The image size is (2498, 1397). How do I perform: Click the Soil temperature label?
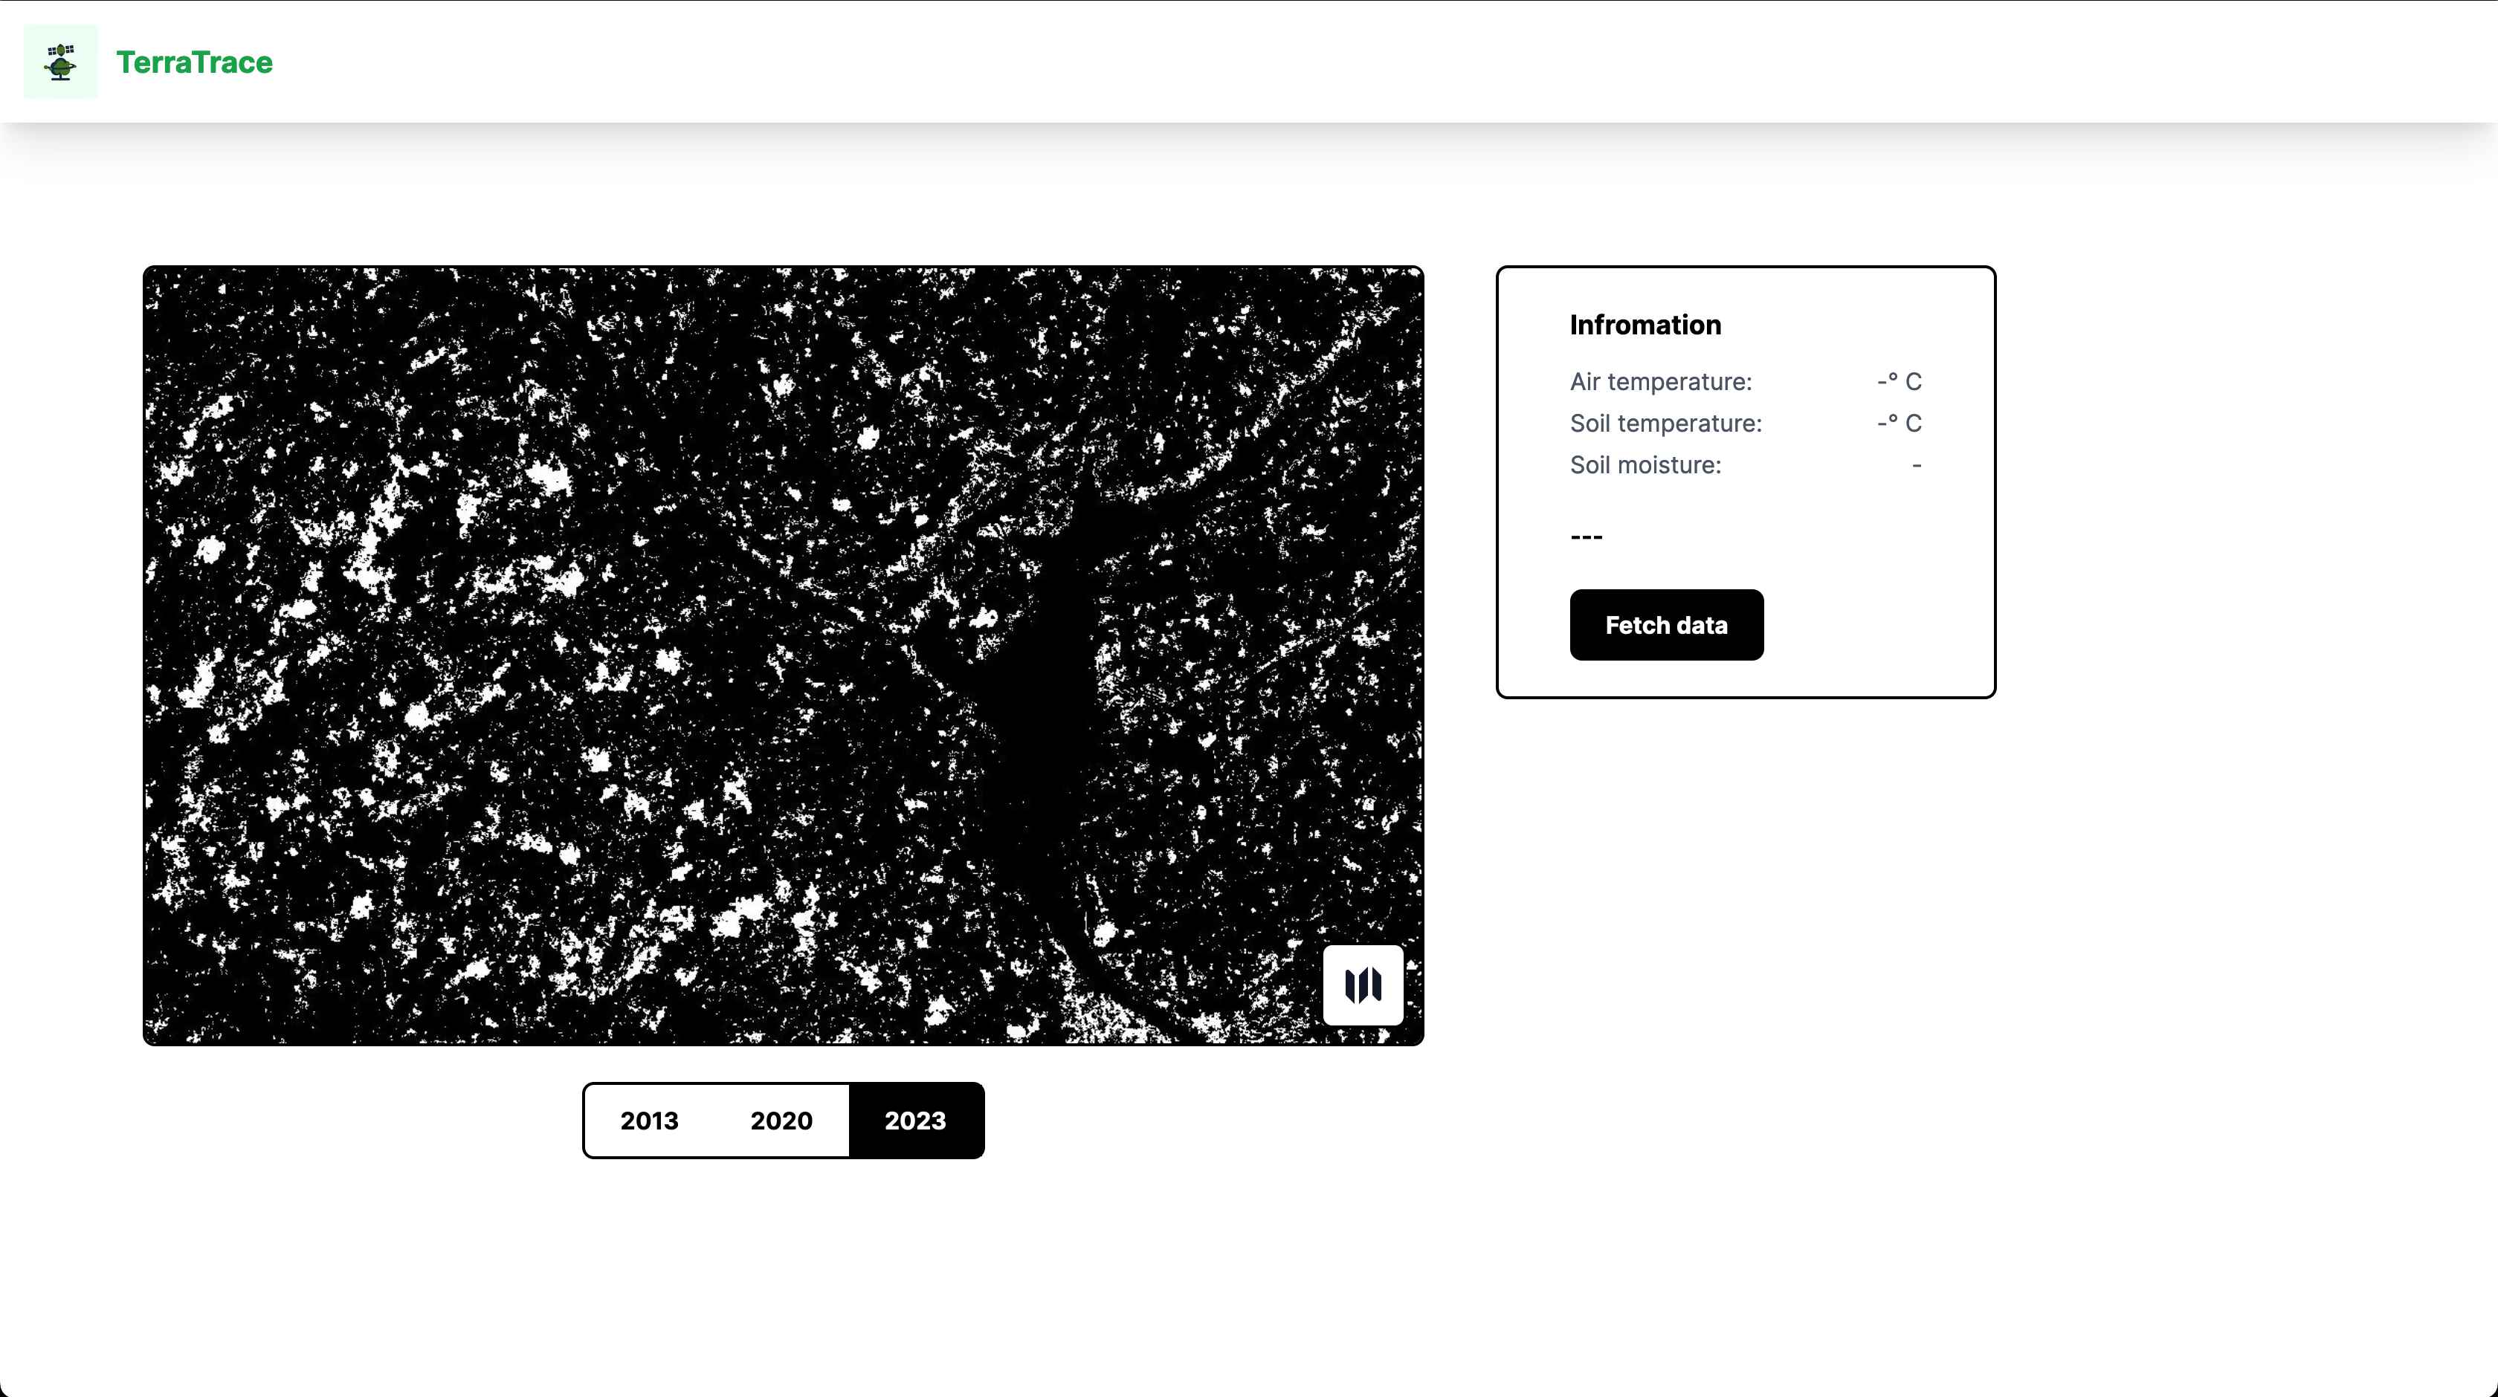coord(1665,424)
